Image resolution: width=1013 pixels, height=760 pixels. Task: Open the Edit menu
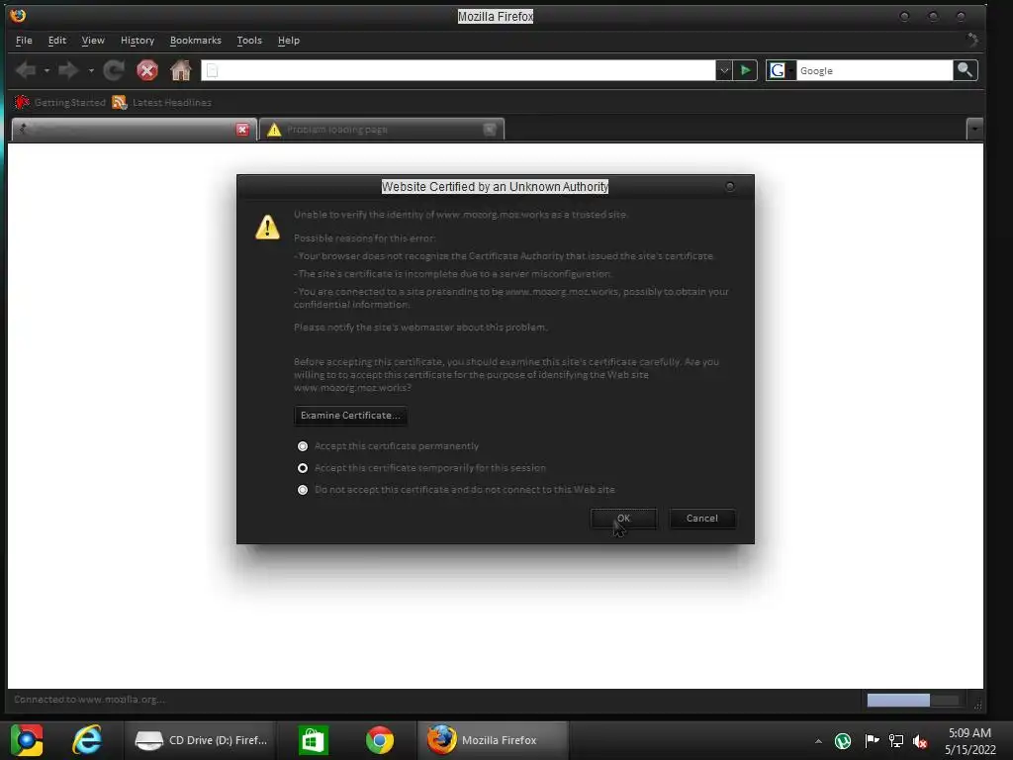coord(56,40)
